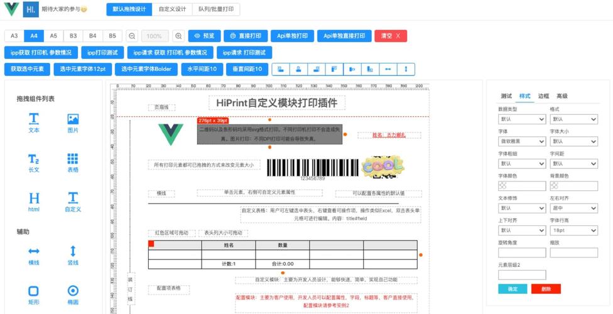This screenshot has width=613, height=314.
Task: Click the Vue logo in the header
Action: click(12, 9)
